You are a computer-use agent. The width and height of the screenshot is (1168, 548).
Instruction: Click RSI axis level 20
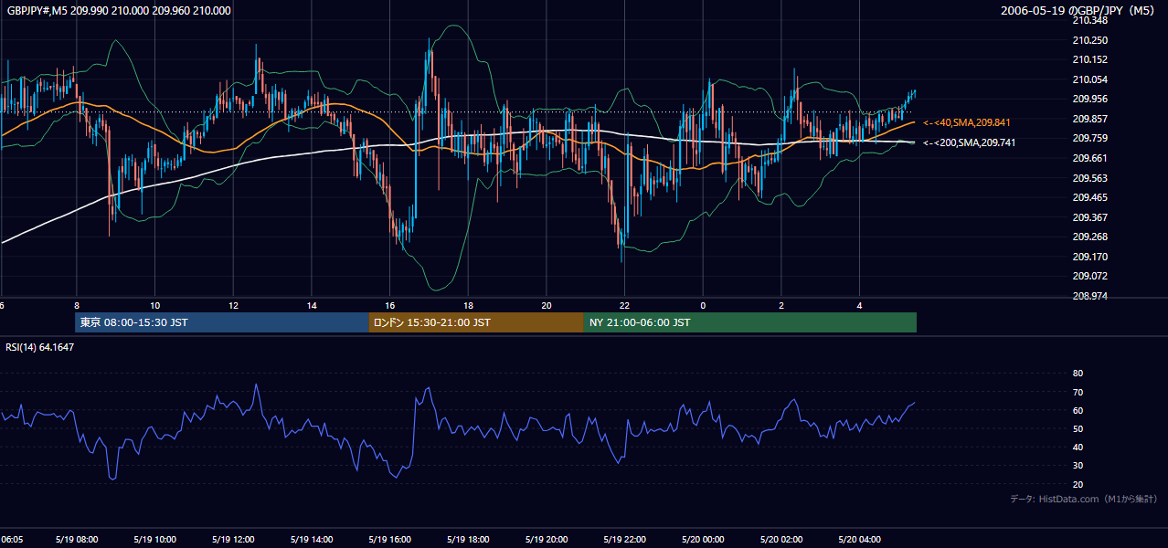pos(1078,484)
